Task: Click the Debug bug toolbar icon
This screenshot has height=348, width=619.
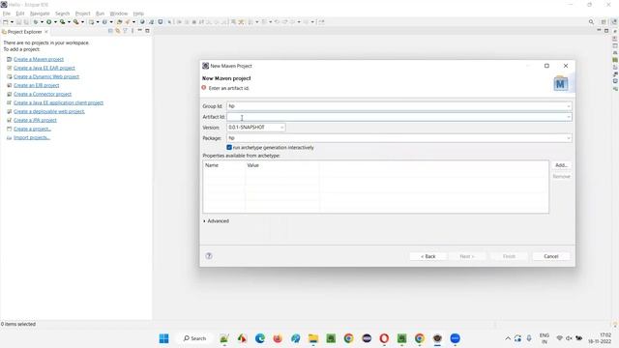Action: 36,22
